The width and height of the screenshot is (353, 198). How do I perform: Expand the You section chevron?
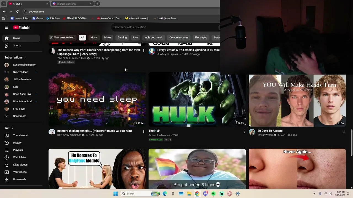click(12, 128)
